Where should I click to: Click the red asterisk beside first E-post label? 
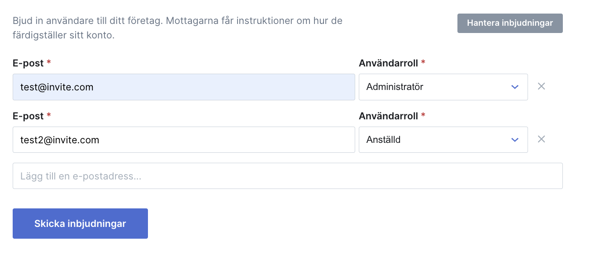(x=49, y=62)
